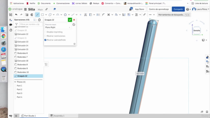
Task: Select the Polygon sketch tool
Action: tap(65, 15)
